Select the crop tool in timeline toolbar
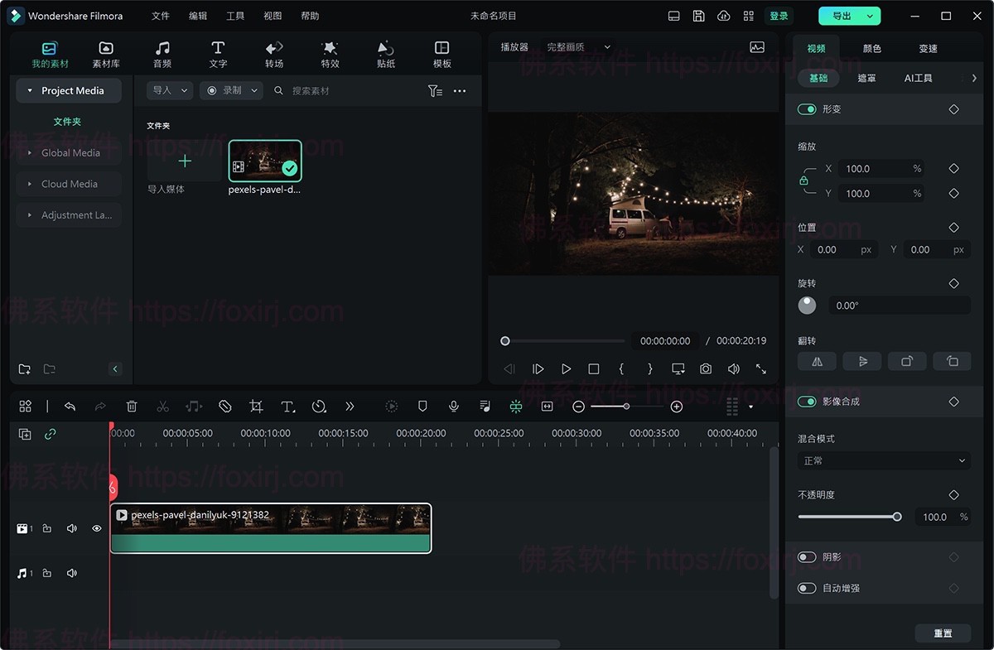 tap(256, 407)
